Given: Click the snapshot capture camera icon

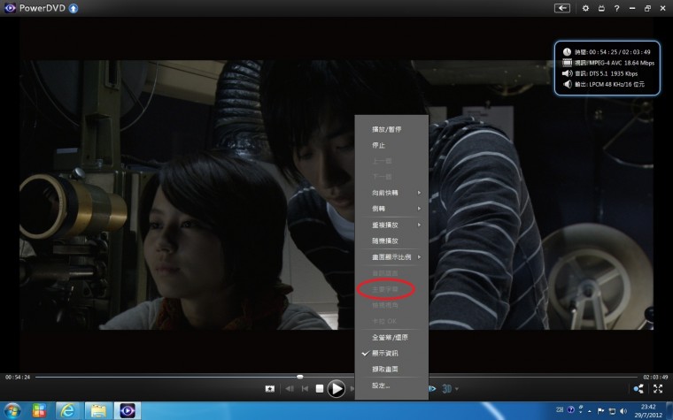Looking at the screenshot, I should coord(270,388).
